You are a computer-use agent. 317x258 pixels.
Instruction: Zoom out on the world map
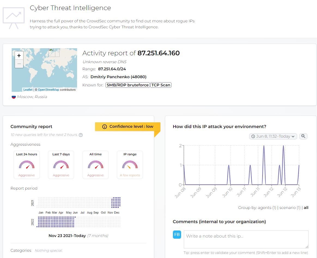(x=19, y=63)
